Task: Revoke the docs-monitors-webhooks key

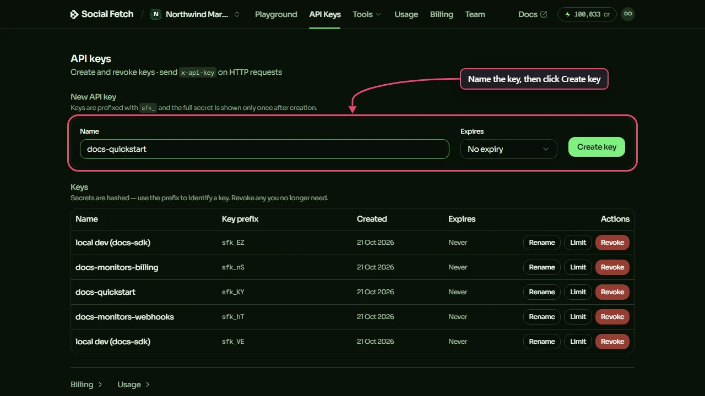Action: click(612, 317)
